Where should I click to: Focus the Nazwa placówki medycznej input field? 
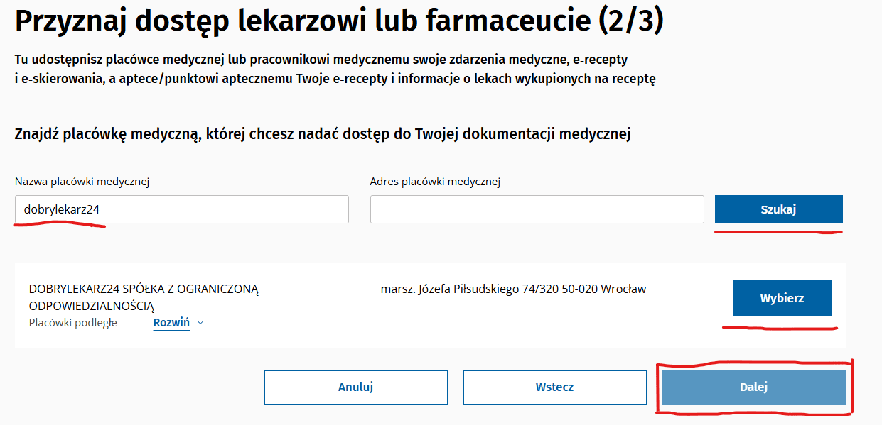click(x=182, y=209)
